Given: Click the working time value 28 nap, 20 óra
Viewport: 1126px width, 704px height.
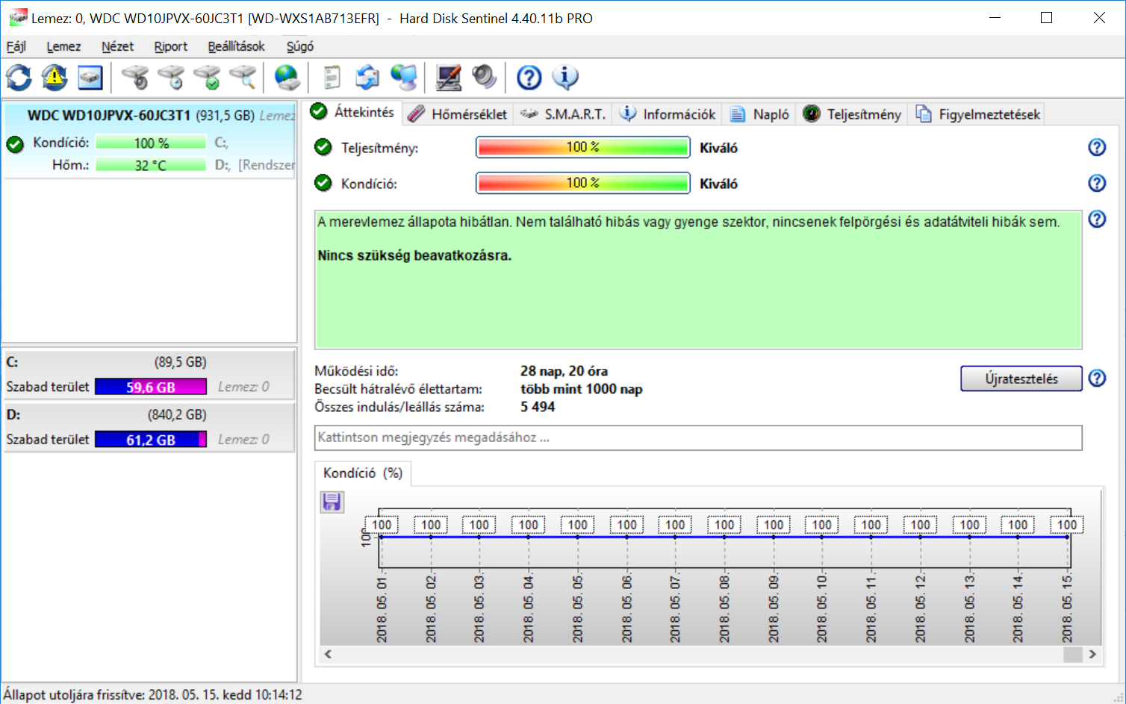Looking at the screenshot, I should [x=564, y=371].
